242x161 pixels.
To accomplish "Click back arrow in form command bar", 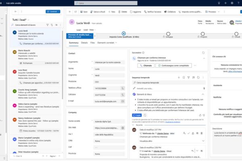I will pyautogui.click(x=70, y=12).
